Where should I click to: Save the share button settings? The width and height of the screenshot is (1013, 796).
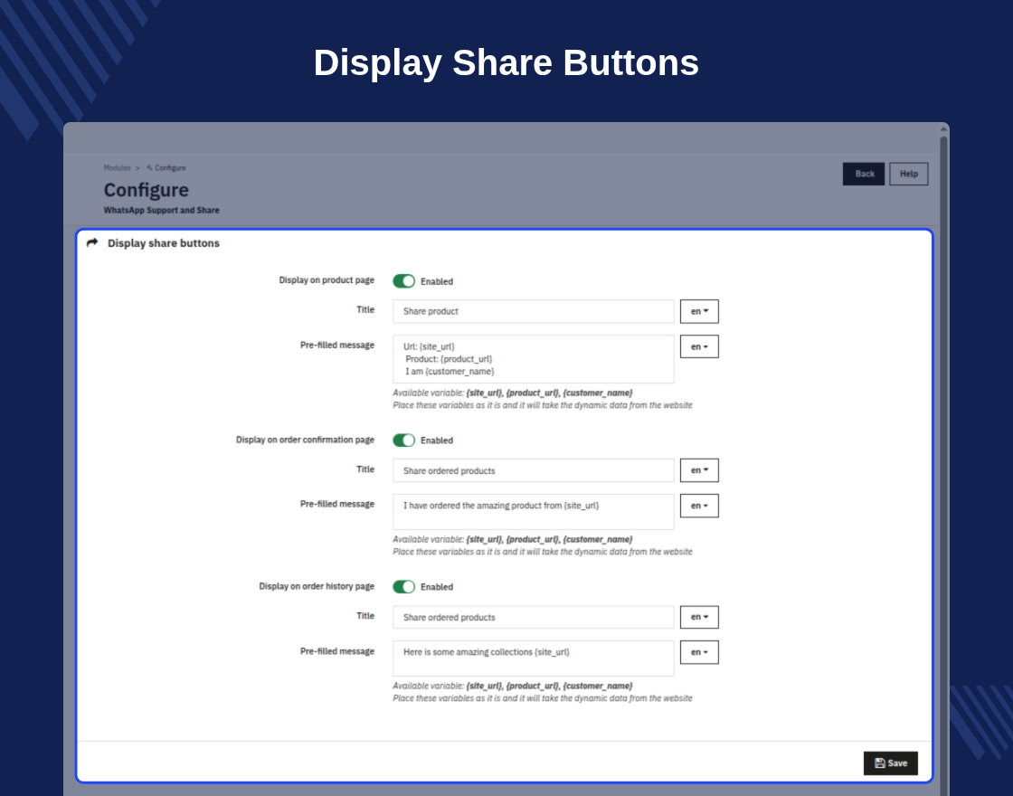890,763
